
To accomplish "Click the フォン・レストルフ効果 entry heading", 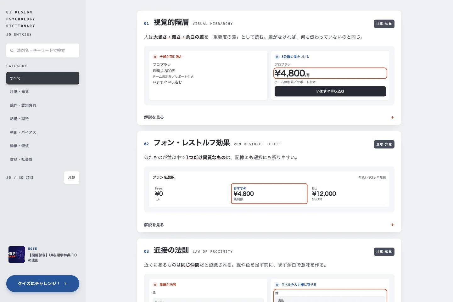I will pyautogui.click(x=192, y=143).
